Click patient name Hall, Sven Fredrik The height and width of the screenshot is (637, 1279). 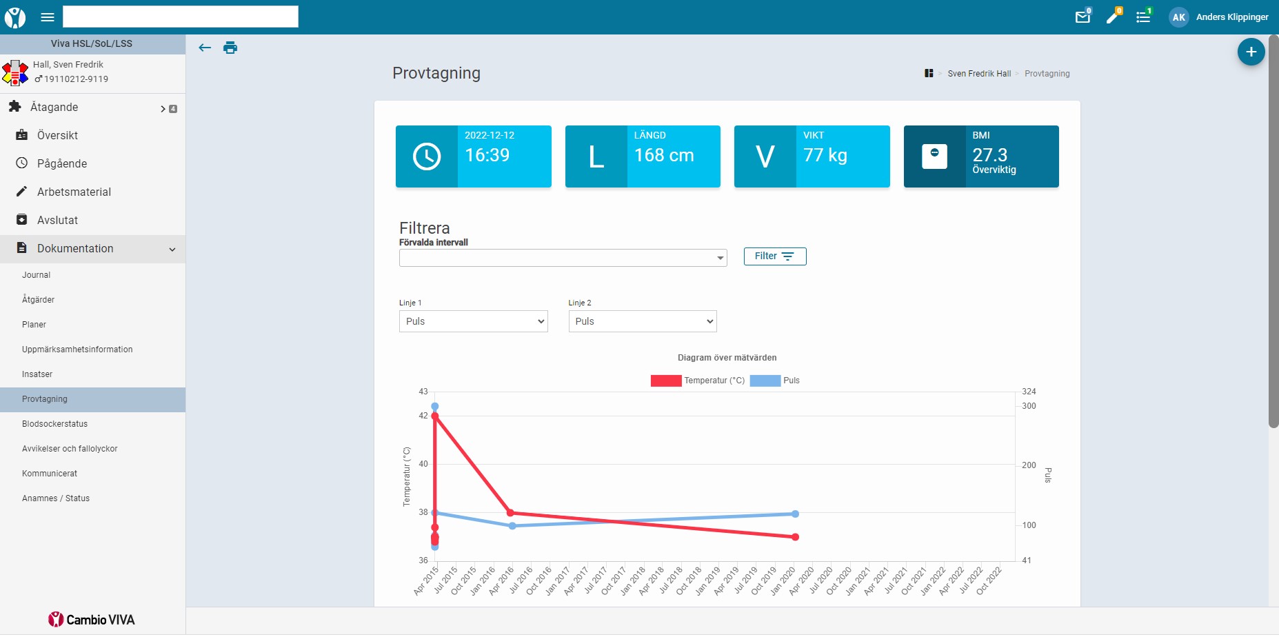pyautogui.click(x=68, y=65)
